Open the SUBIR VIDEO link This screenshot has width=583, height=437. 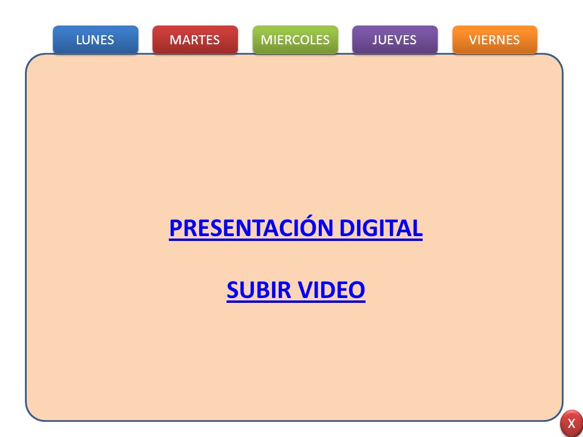296,290
